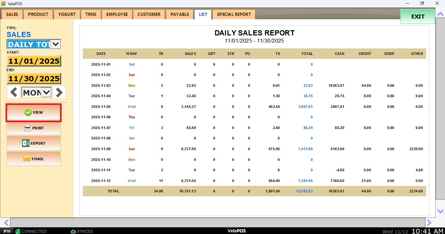Click the printer icon on PRINT
Image resolution: width=445 pixels, height=234 pixels.
pos(27,128)
